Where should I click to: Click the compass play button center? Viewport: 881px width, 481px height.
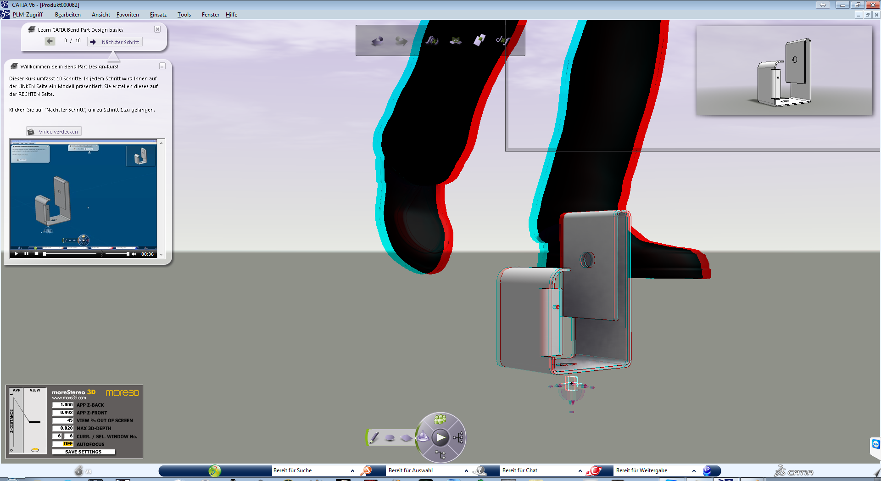tap(440, 437)
